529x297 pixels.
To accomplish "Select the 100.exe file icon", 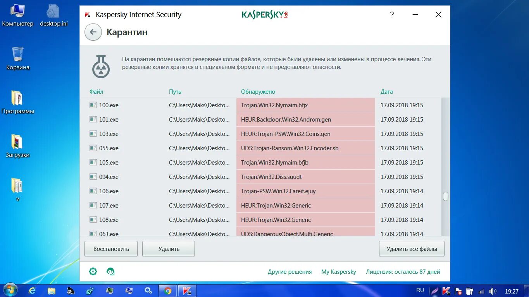I will tap(93, 105).
